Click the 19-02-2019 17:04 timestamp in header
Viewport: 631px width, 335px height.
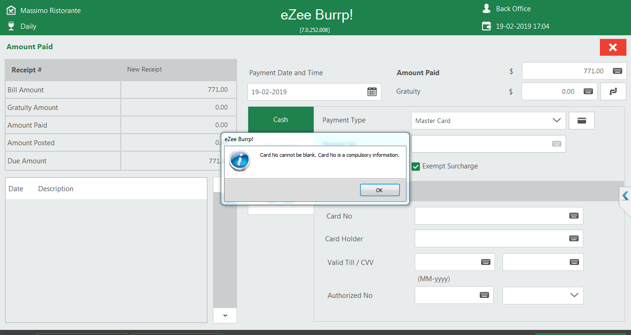(x=522, y=26)
